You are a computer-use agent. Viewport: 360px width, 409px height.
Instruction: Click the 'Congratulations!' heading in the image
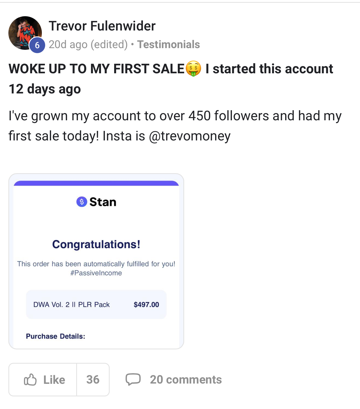click(96, 244)
